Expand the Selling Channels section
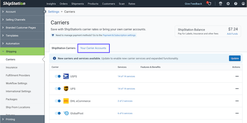247x123 pixels. click(22, 20)
